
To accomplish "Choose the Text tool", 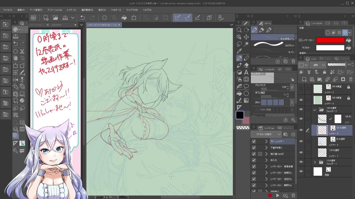I will coord(246,72).
